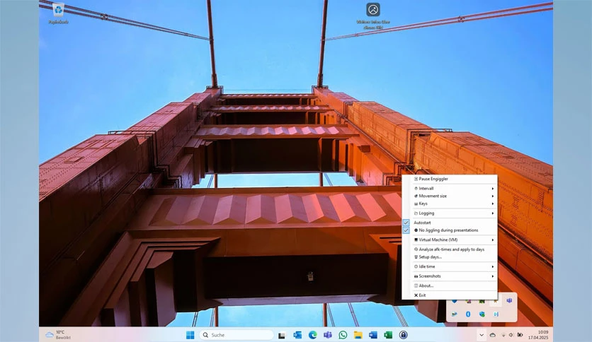Image resolution: width=592 pixels, height=342 pixels.
Task: Click the Bluetooth icon in tray overflow
Action: coord(468,314)
